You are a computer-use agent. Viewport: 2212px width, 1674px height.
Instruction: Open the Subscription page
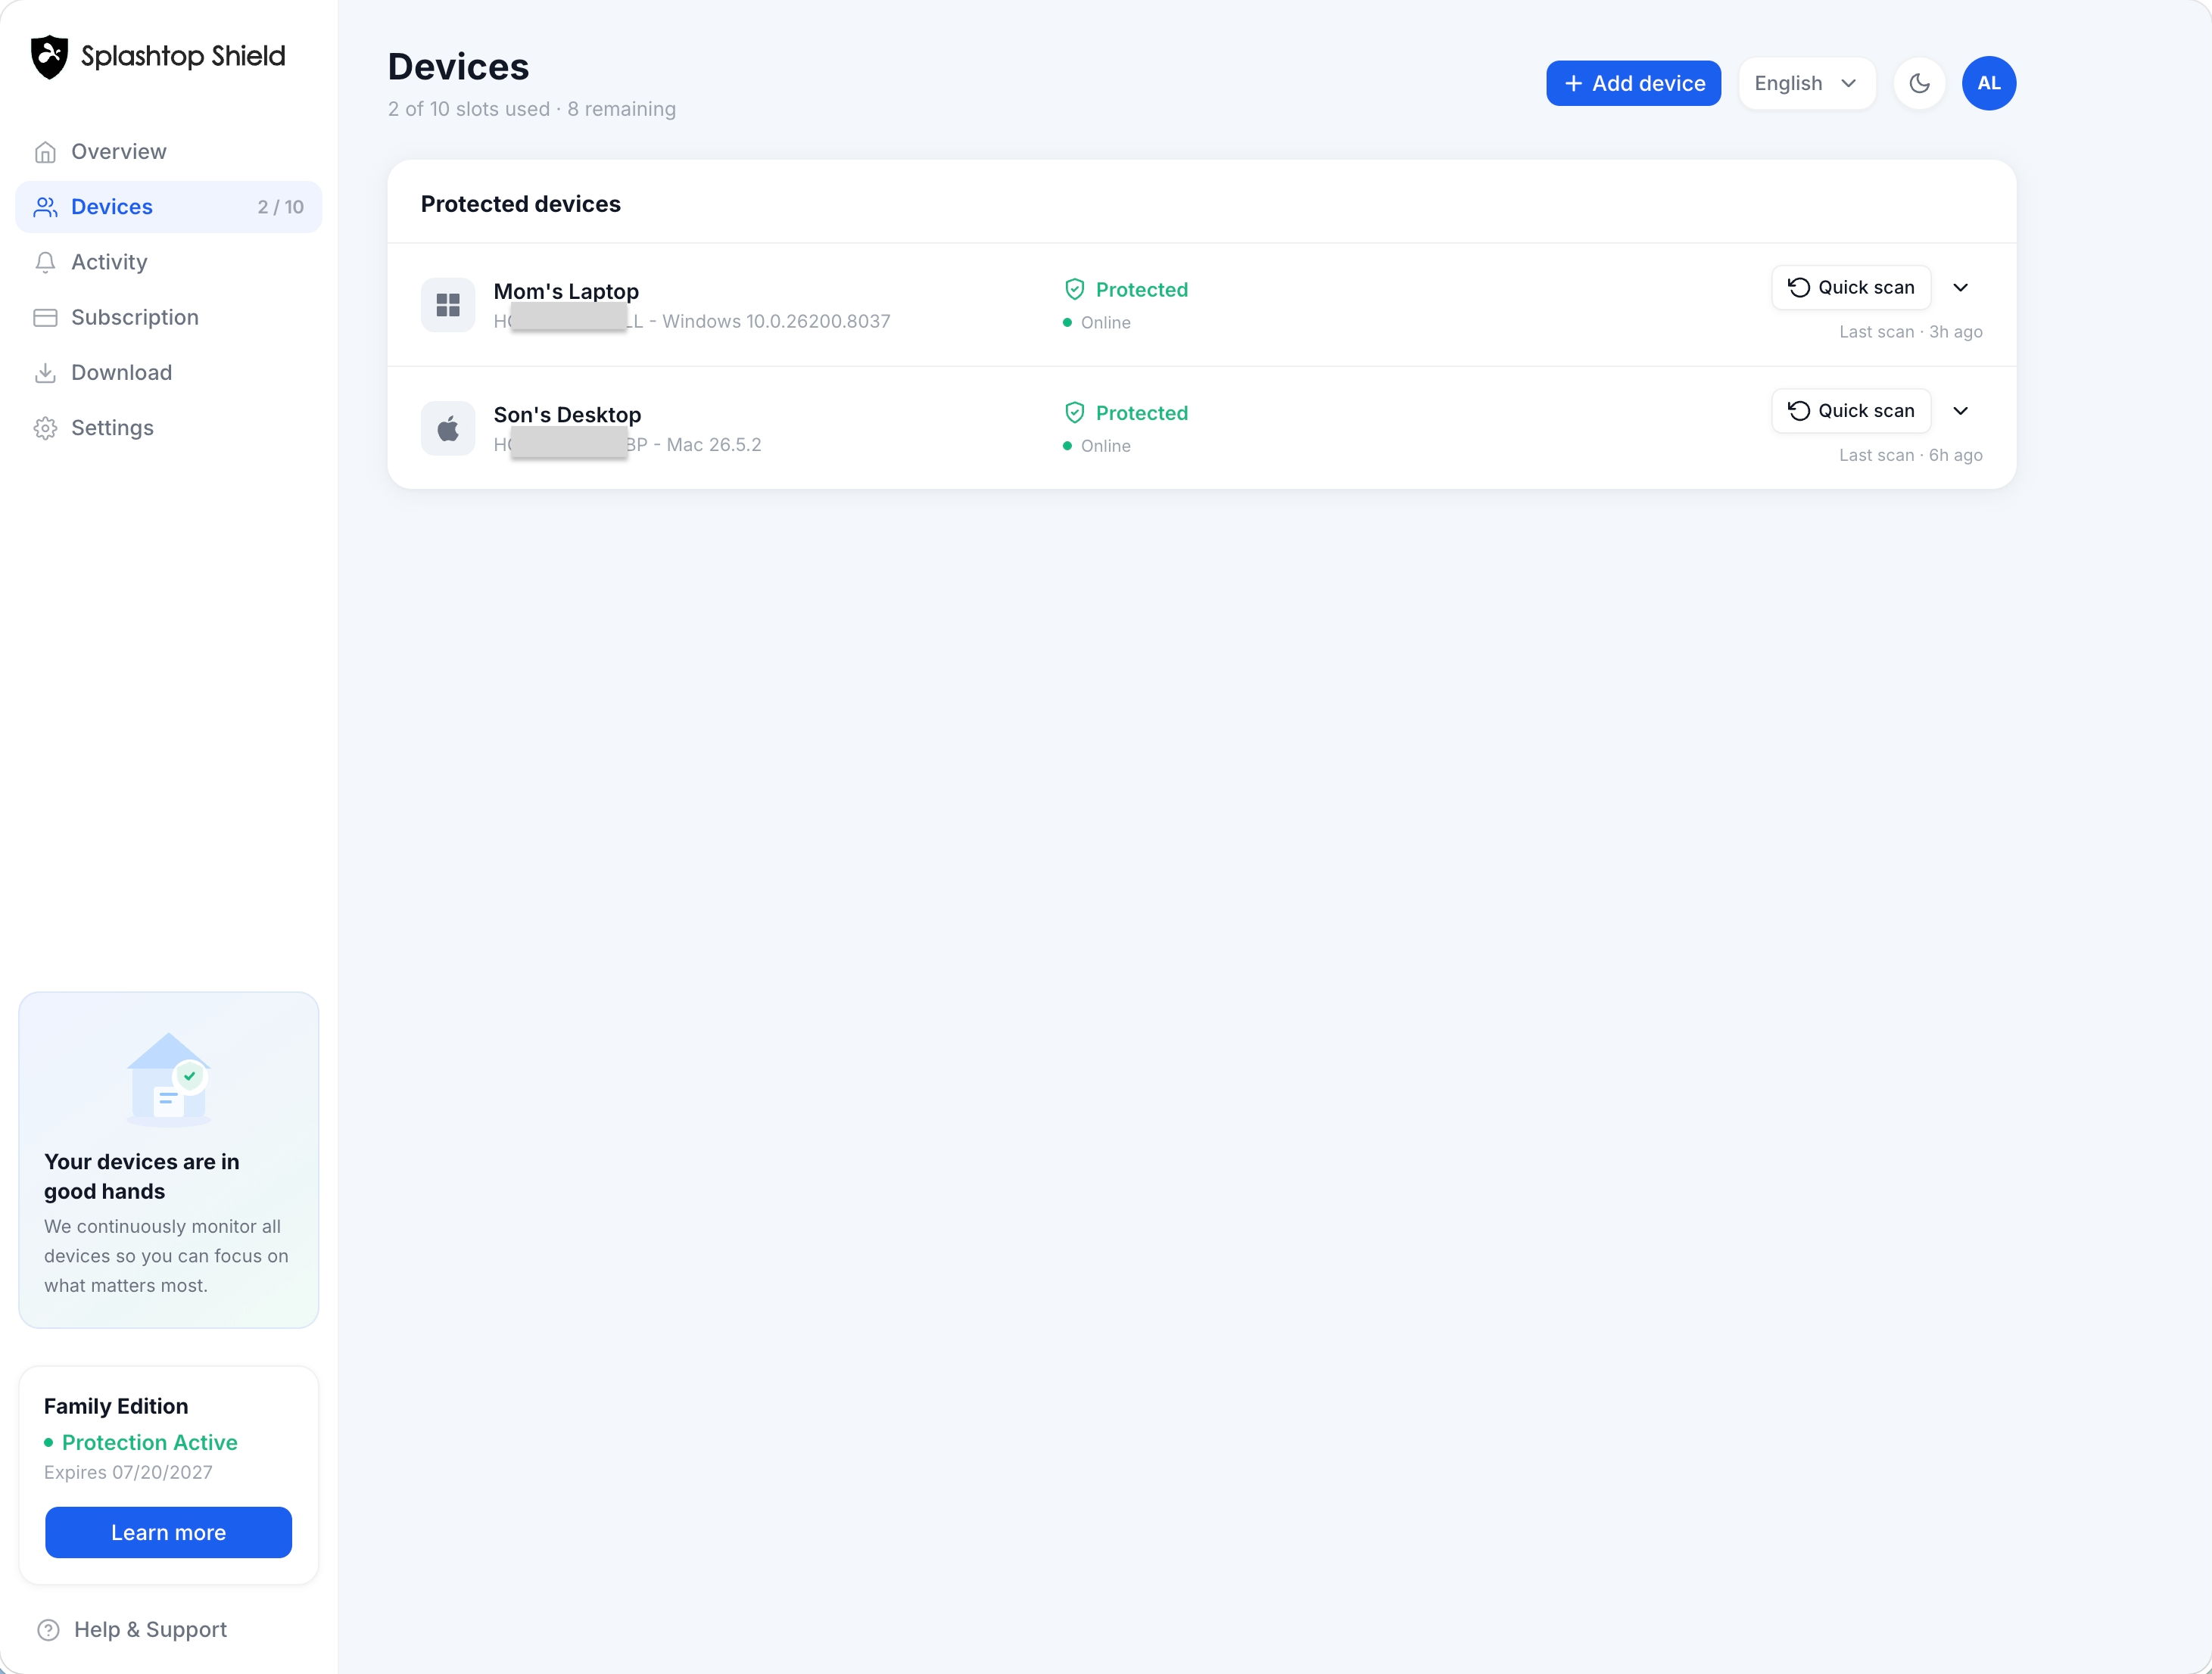coord(168,318)
